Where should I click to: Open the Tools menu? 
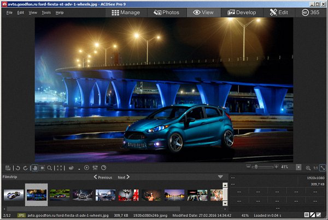[46, 12]
